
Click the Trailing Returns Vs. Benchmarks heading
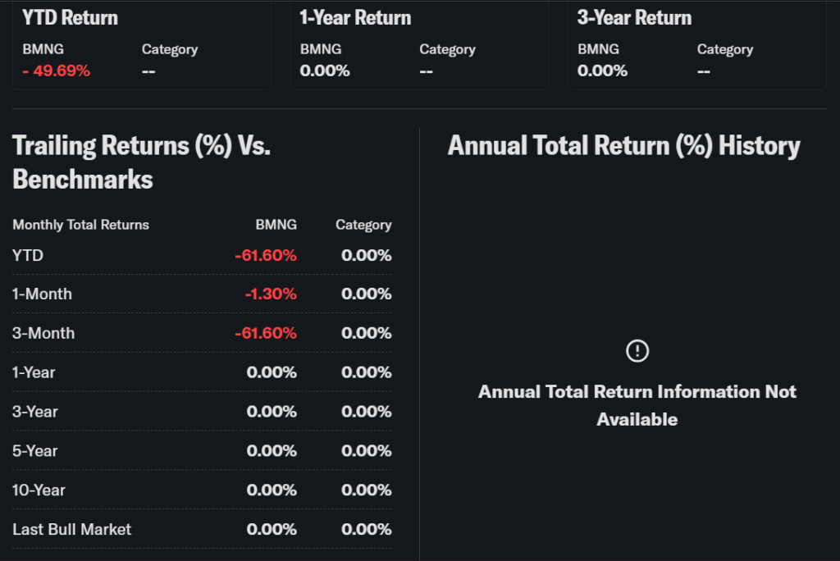[141, 162]
